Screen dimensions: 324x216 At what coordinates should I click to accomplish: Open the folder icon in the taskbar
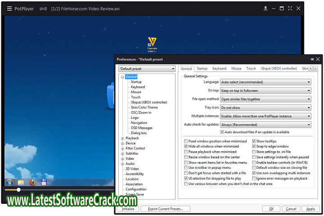(21, 182)
